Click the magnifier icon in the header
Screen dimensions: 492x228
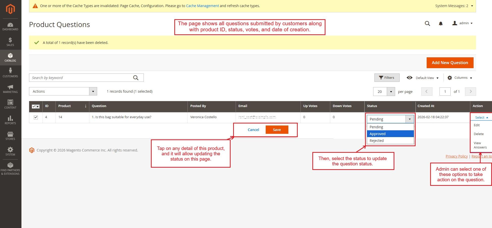coord(427,23)
